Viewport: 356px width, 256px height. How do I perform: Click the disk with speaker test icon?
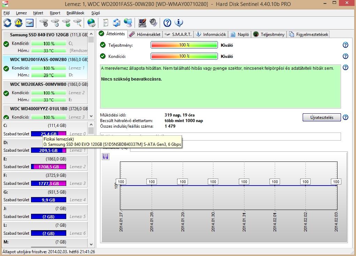(x=44, y=23)
